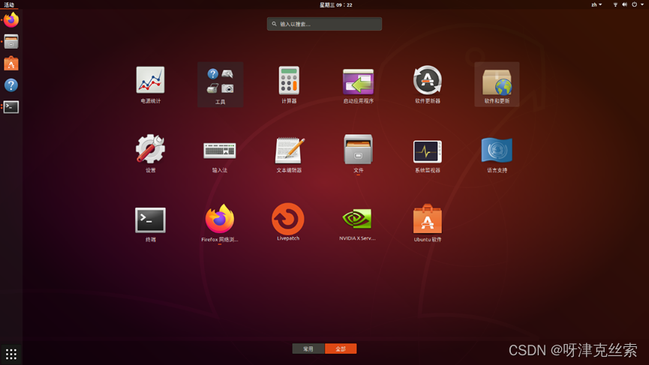Open Ubuntu Software (Ubuntu 软件) in the grid
The width and height of the screenshot is (649, 365).
click(x=428, y=223)
